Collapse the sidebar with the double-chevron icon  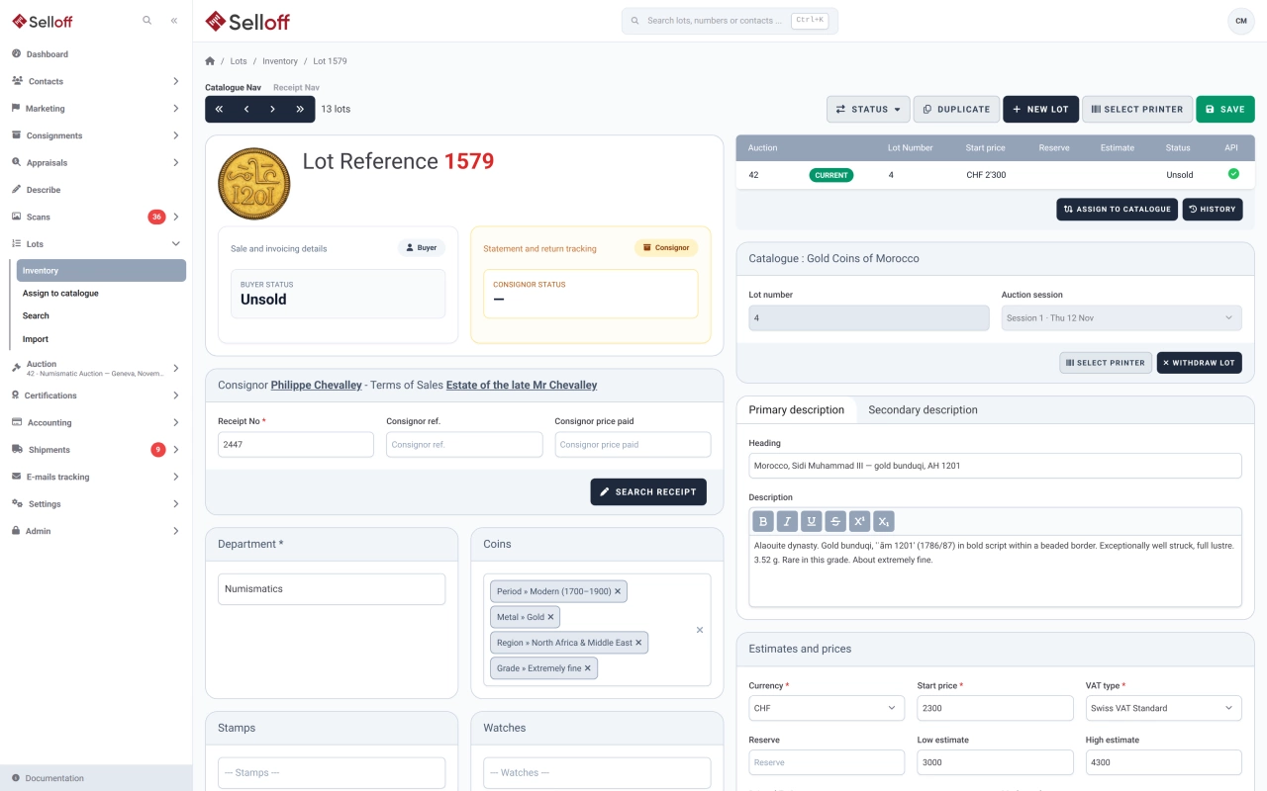[x=174, y=21]
